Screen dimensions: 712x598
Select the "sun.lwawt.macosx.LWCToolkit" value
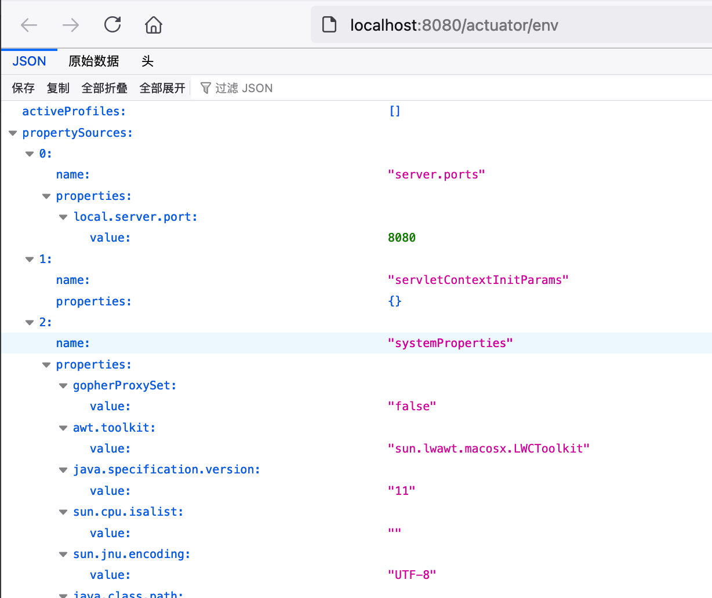(488, 448)
